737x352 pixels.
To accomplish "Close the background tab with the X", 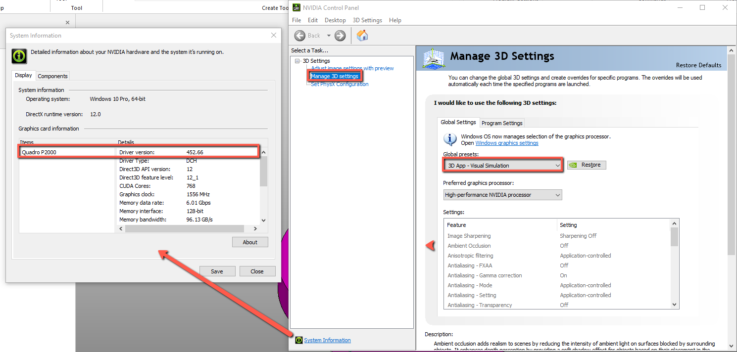I will click(68, 22).
